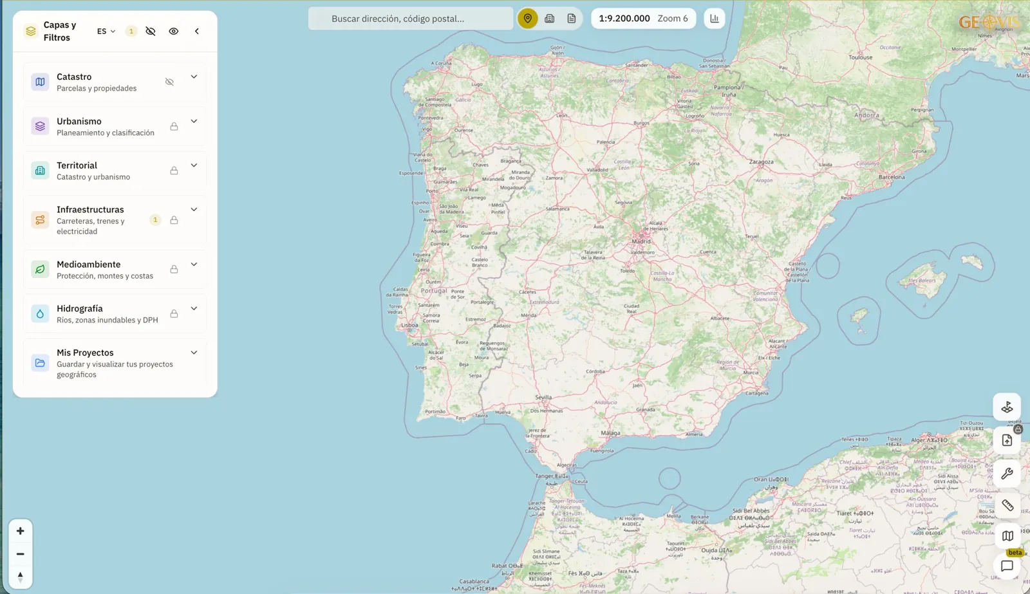This screenshot has width=1030, height=594.
Task: Select the ruler measurement tool
Action: pyautogui.click(x=1007, y=505)
